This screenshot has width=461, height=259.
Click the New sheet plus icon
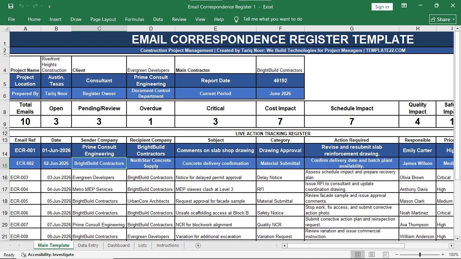point(198,246)
